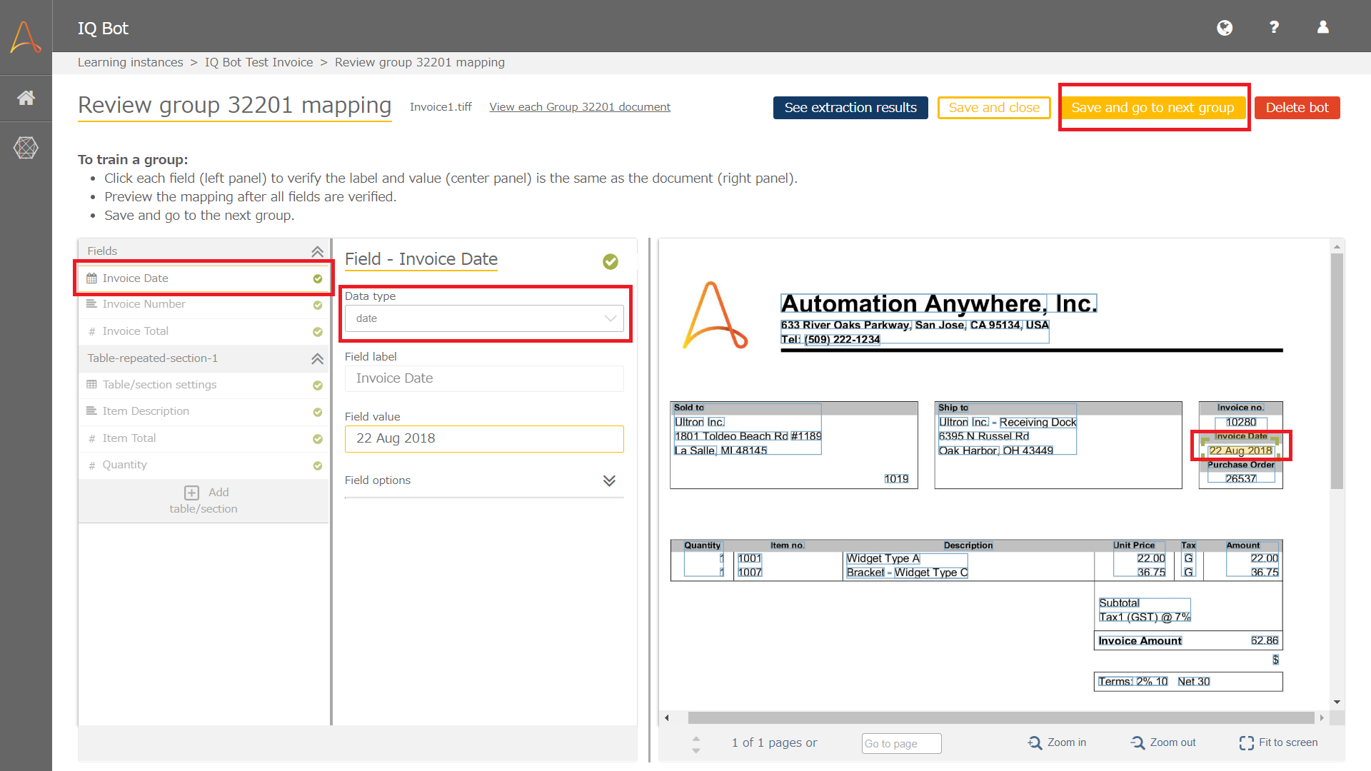Click the page stepper down arrow
The image size is (1371, 771).
696,750
